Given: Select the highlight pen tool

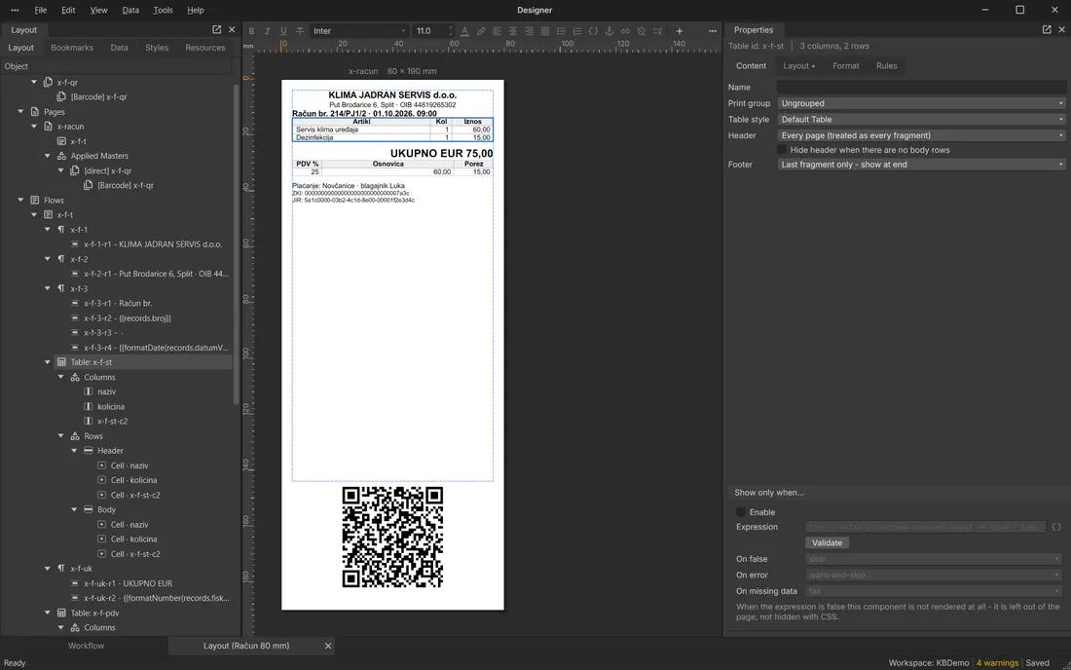Looking at the screenshot, I should 481,31.
